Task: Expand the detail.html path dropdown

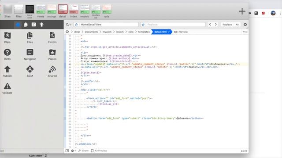Action: 168,32
